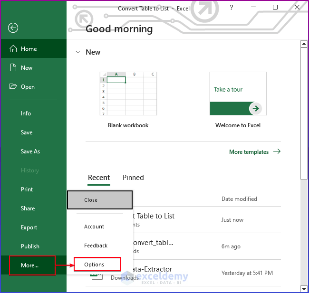The image size is (309, 293).
Task: Maximize the Excel window
Action: (x=275, y=7)
